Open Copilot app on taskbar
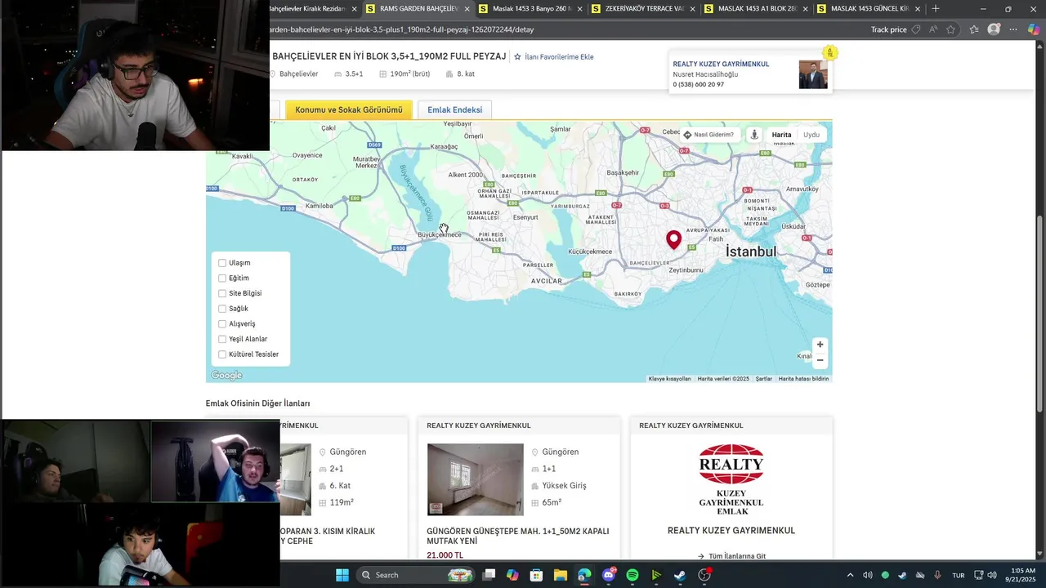 pyautogui.click(x=512, y=575)
